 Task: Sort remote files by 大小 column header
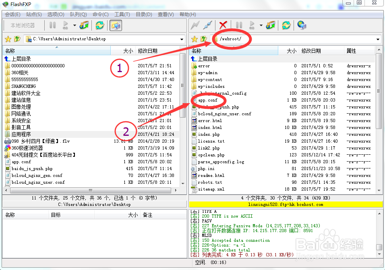point(288,51)
